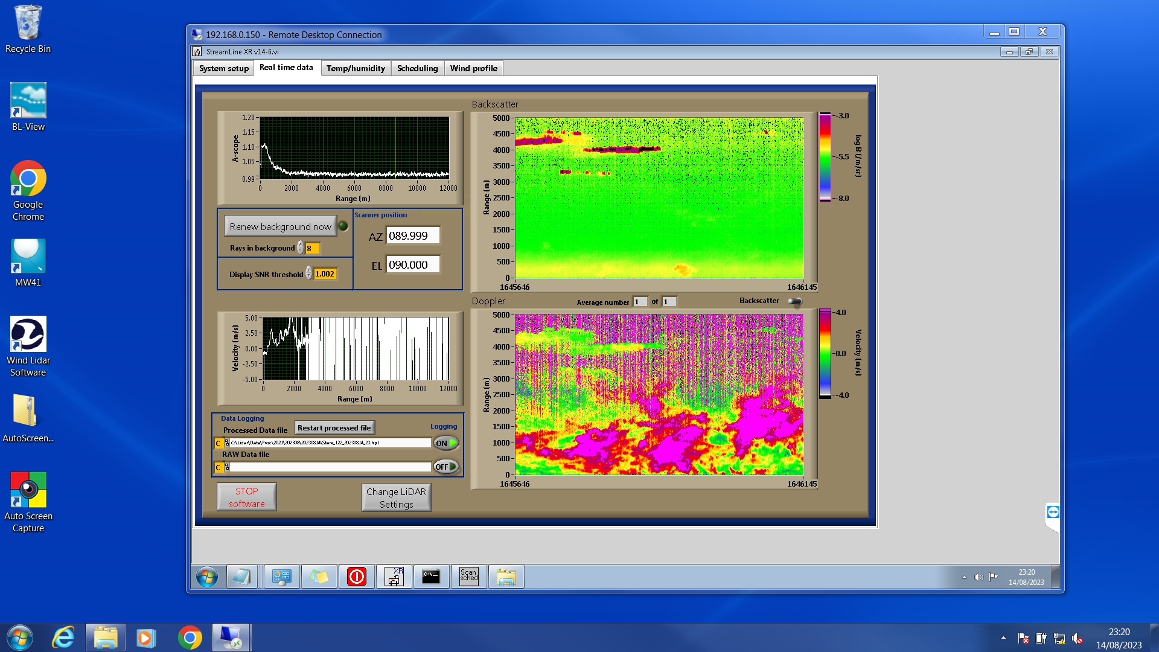Open the command prompt taskbar icon

(431, 577)
